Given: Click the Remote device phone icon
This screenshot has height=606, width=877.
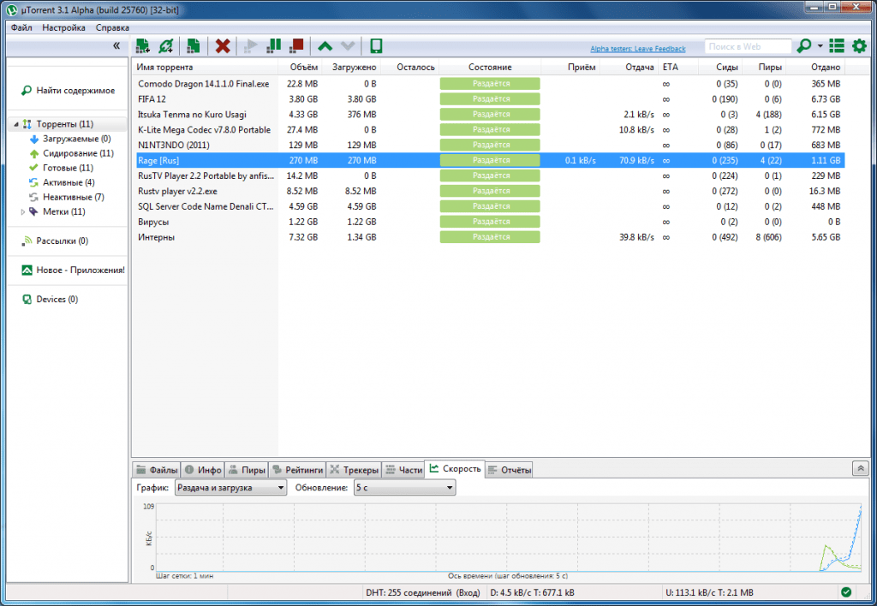Looking at the screenshot, I should point(376,46).
